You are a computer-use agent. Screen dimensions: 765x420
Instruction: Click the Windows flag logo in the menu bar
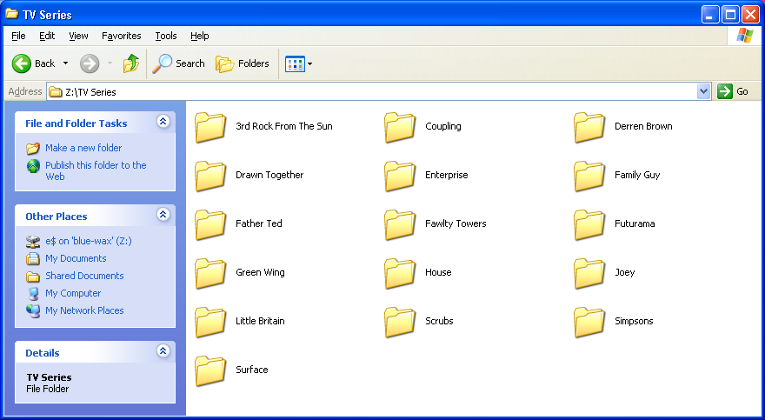(x=744, y=36)
